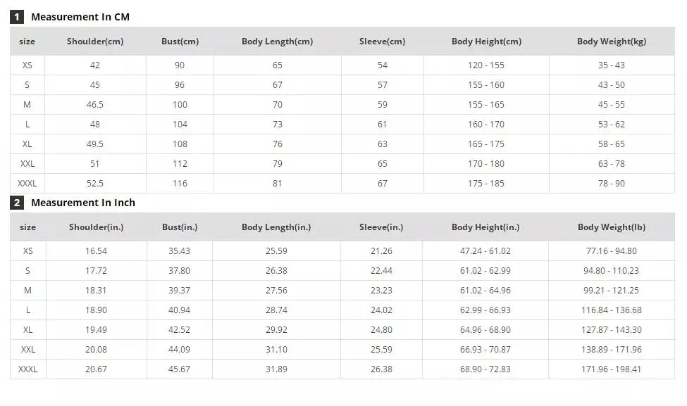Click the Shoulder(cm) column header
This screenshot has height=406, width=687.
coord(95,42)
